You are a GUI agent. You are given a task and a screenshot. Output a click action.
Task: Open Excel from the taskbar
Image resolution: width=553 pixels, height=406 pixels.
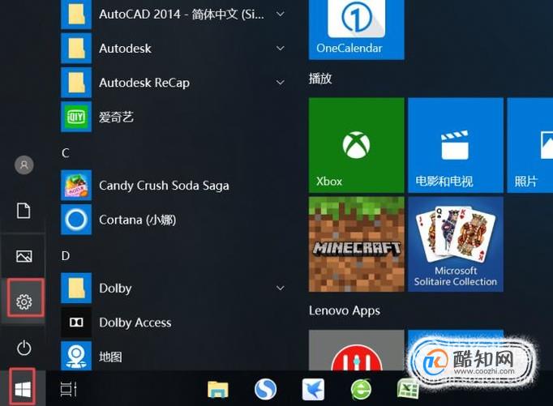[408, 390]
